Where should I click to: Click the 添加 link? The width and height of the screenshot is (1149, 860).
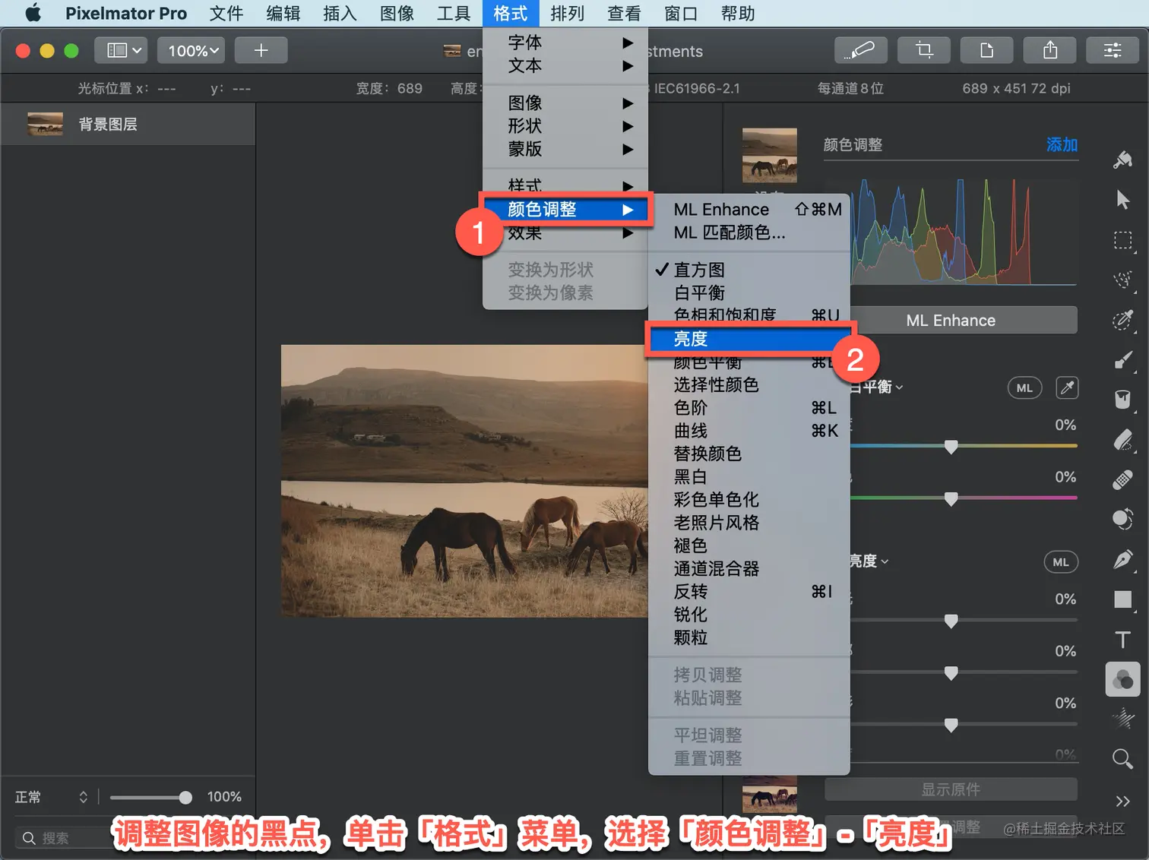tap(1061, 144)
